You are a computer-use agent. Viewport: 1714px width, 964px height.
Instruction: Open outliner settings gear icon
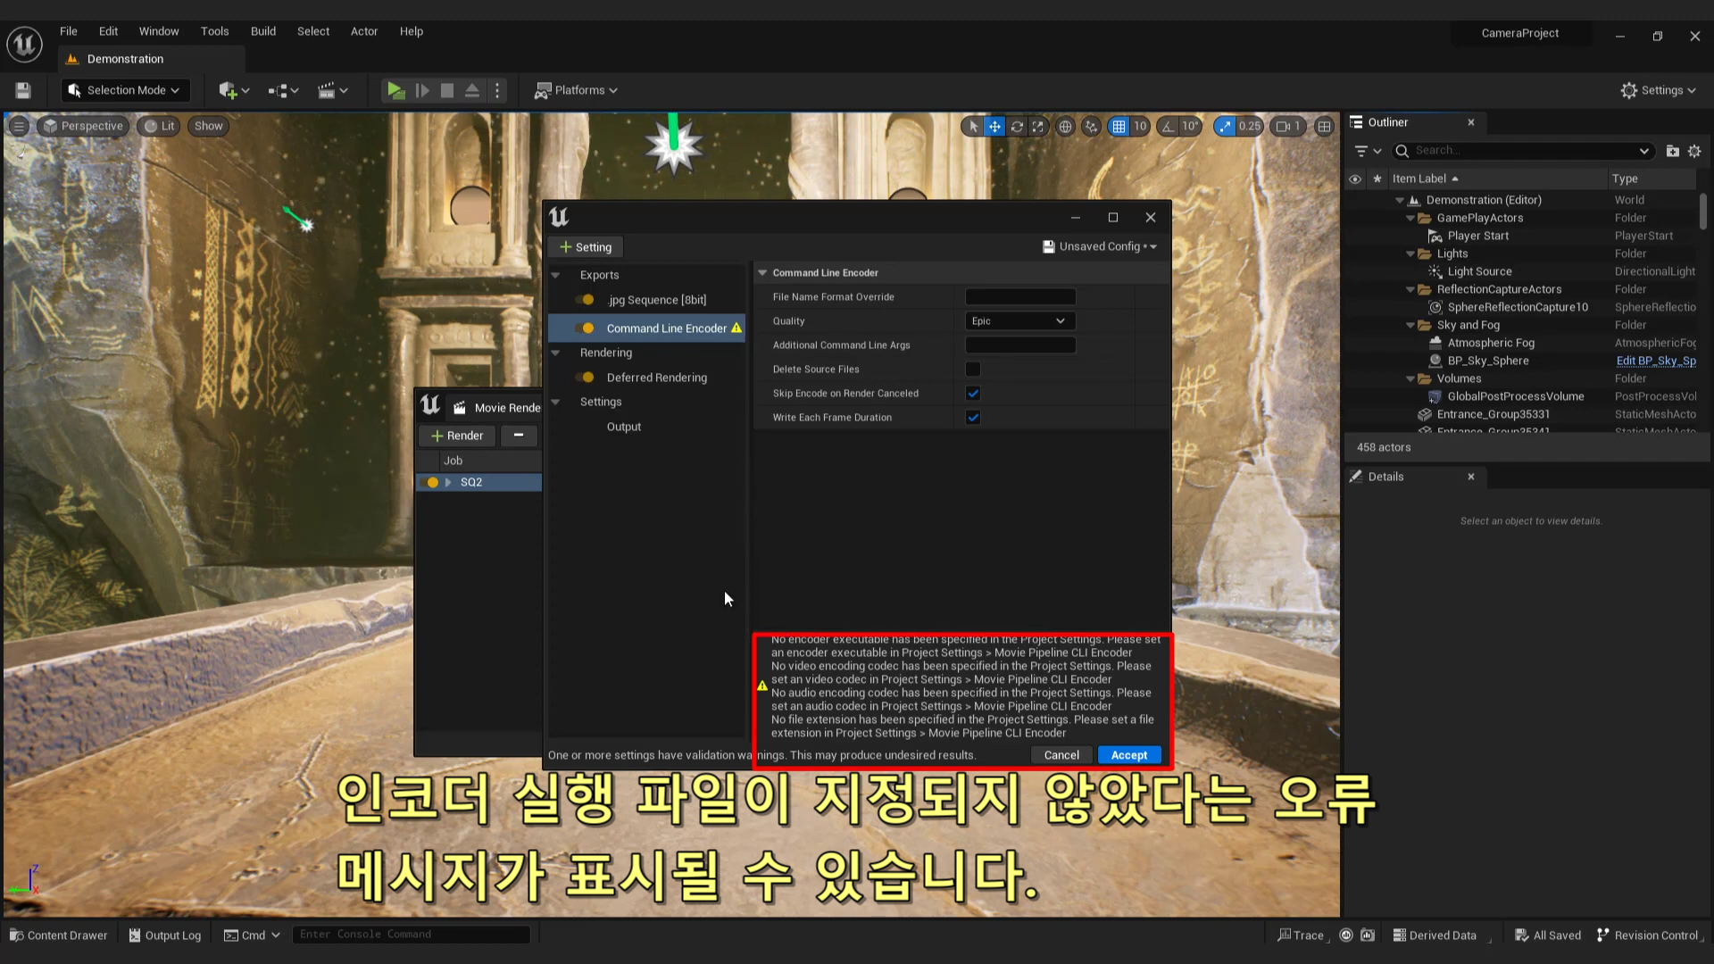pos(1694,151)
